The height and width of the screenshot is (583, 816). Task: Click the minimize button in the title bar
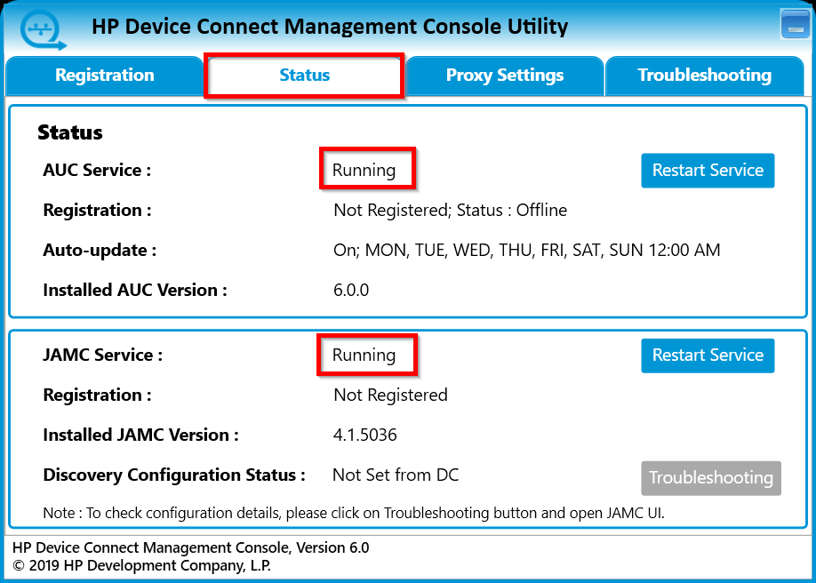(x=794, y=24)
